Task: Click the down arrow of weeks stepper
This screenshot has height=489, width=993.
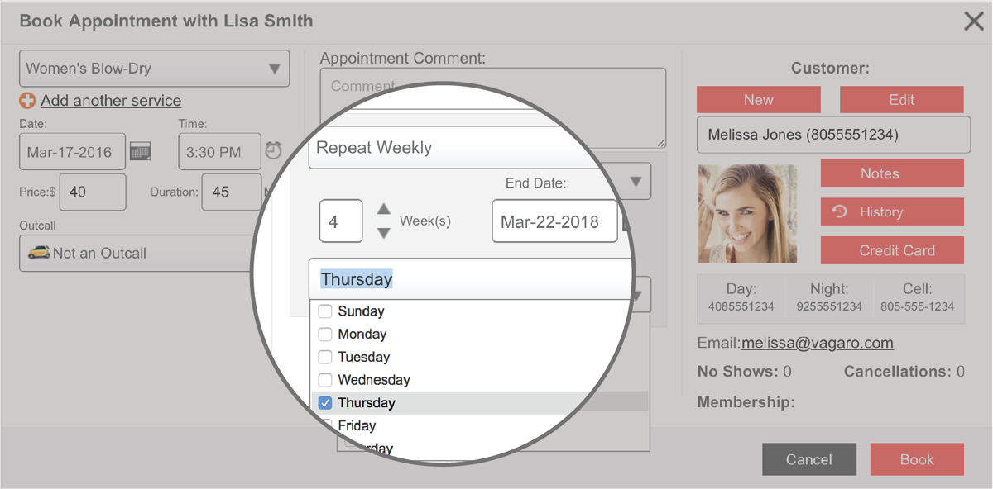Action: tap(383, 233)
